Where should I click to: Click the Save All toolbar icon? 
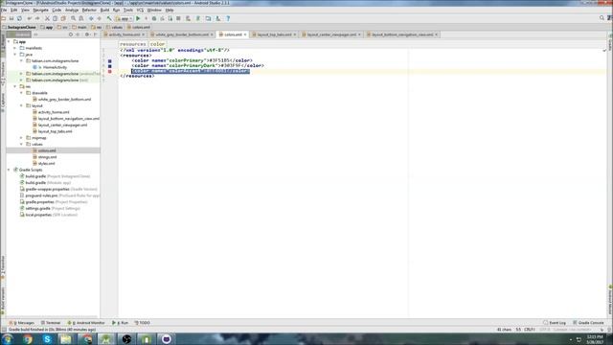point(11,18)
